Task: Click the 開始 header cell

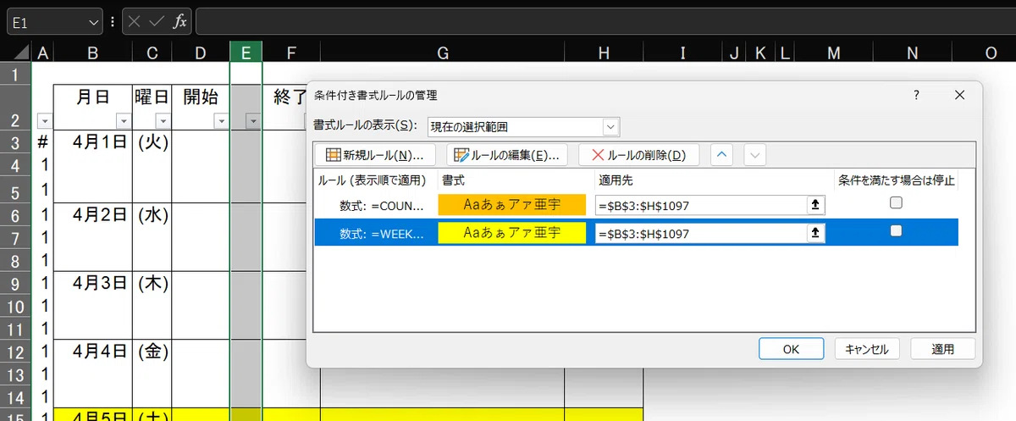Action: point(201,106)
